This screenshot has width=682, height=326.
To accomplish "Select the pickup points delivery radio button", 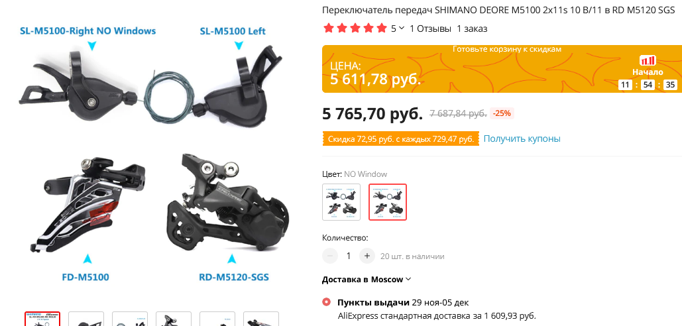I will point(327,302).
